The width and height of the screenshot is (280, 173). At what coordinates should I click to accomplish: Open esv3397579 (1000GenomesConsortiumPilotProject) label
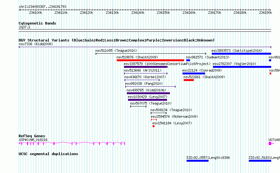coord(167,64)
